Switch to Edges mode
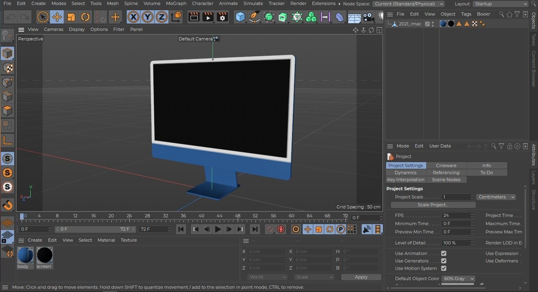The height and width of the screenshot is (292, 538). click(7, 97)
